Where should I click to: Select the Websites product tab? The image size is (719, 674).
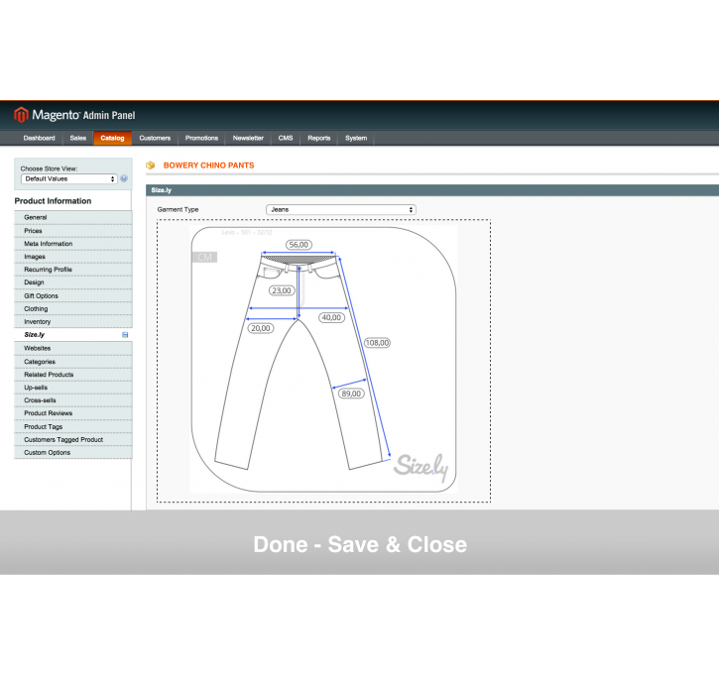tap(73, 348)
